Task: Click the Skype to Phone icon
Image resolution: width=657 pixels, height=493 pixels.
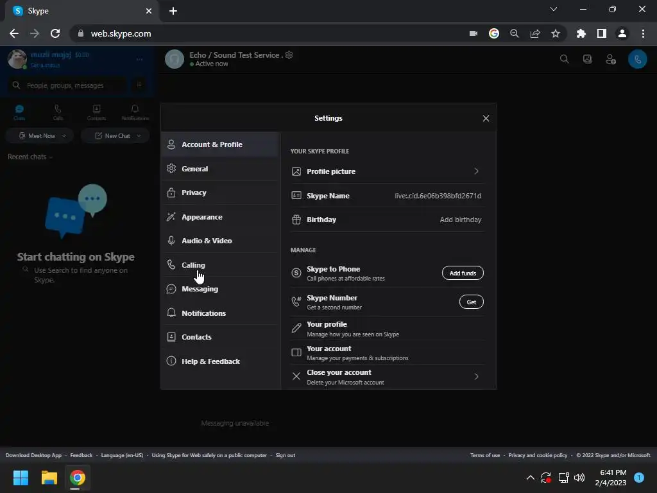Action: click(296, 273)
